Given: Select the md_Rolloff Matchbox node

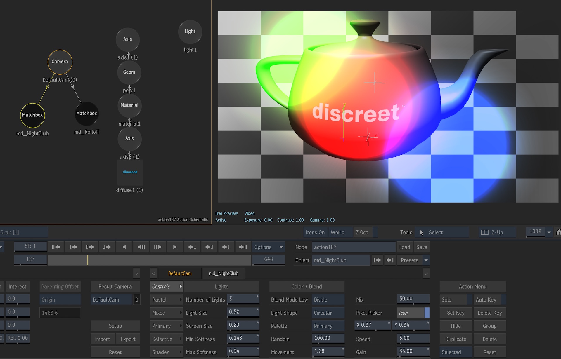Looking at the screenshot, I should coord(86,114).
